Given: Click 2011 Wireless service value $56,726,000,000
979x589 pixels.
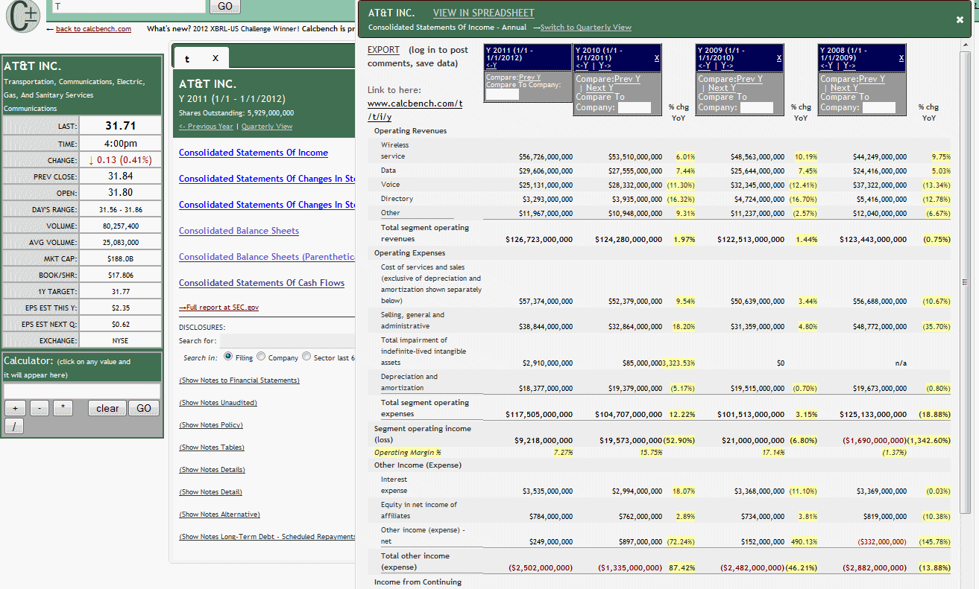Looking at the screenshot, I should point(546,156).
